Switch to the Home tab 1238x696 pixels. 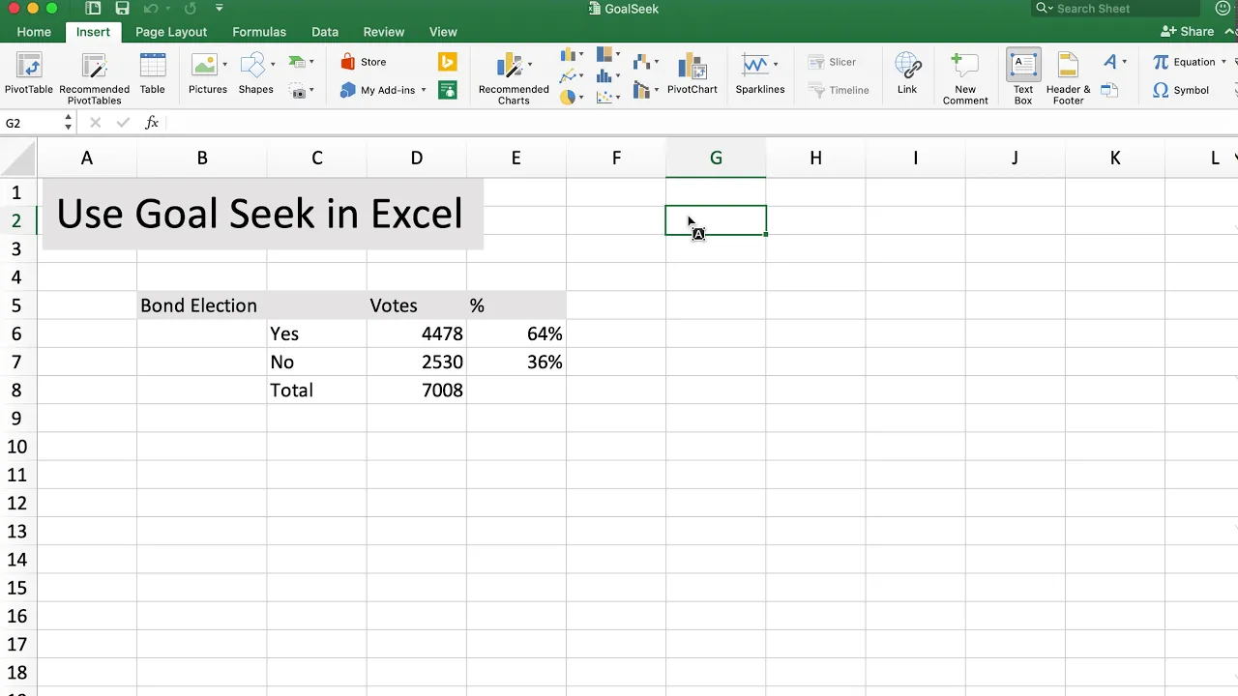[34, 32]
